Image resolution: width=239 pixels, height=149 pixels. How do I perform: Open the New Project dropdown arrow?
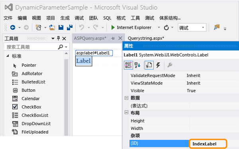[x=45, y=28]
